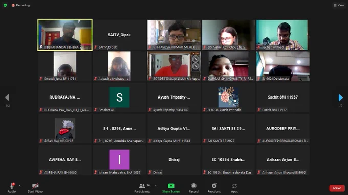Click the green Share Screen button
This screenshot has height=195, width=348.
point(171,188)
